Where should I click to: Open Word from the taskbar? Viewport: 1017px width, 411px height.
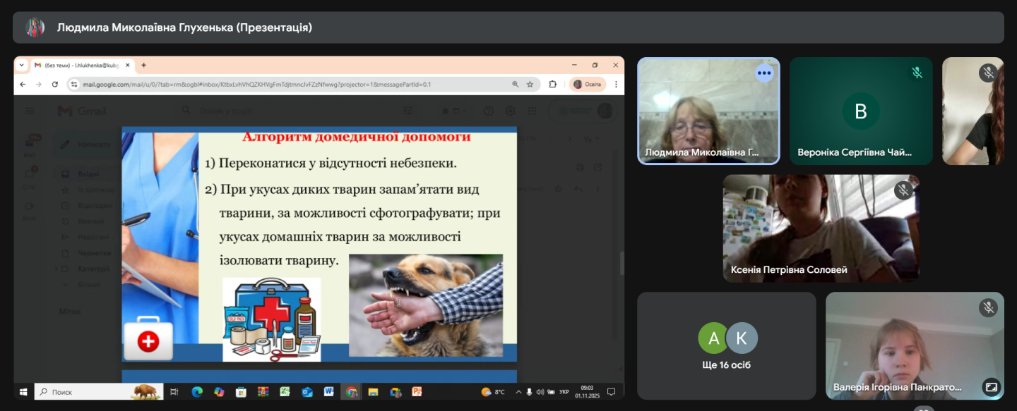click(x=328, y=392)
